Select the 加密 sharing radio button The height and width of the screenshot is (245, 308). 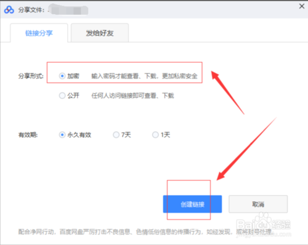point(62,76)
